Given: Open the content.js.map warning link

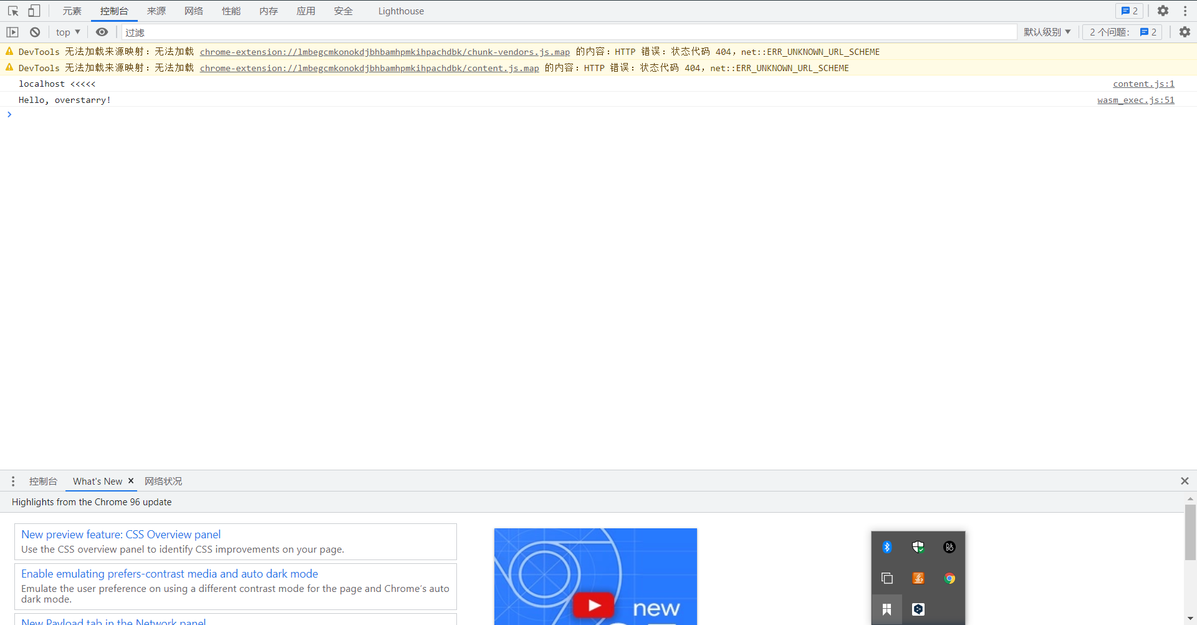Looking at the screenshot, I should coord(369,68).
